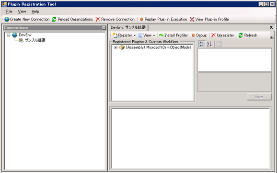The image size is (277, 173).
Task: Click Replay Plug-in Execution bug icon
Action: (141, 19)
